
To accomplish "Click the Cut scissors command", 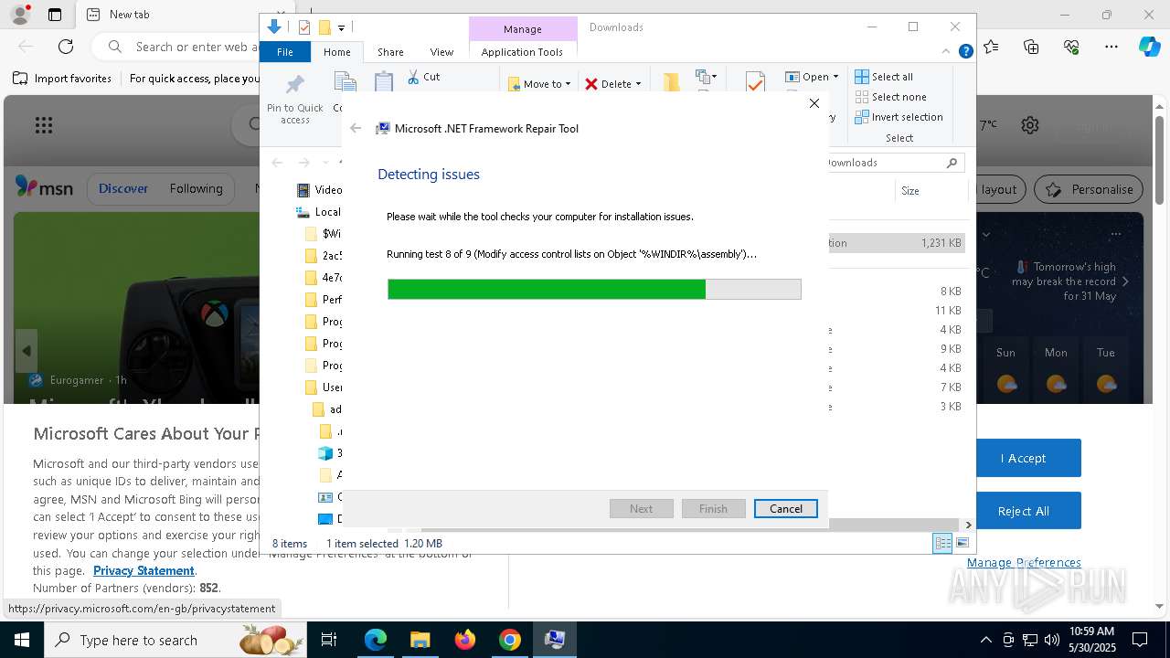I will 424,77.
